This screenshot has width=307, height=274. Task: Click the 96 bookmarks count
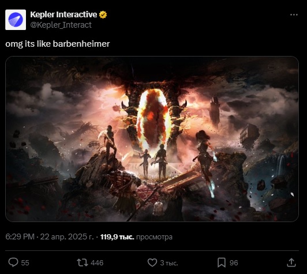click(234, 263)
